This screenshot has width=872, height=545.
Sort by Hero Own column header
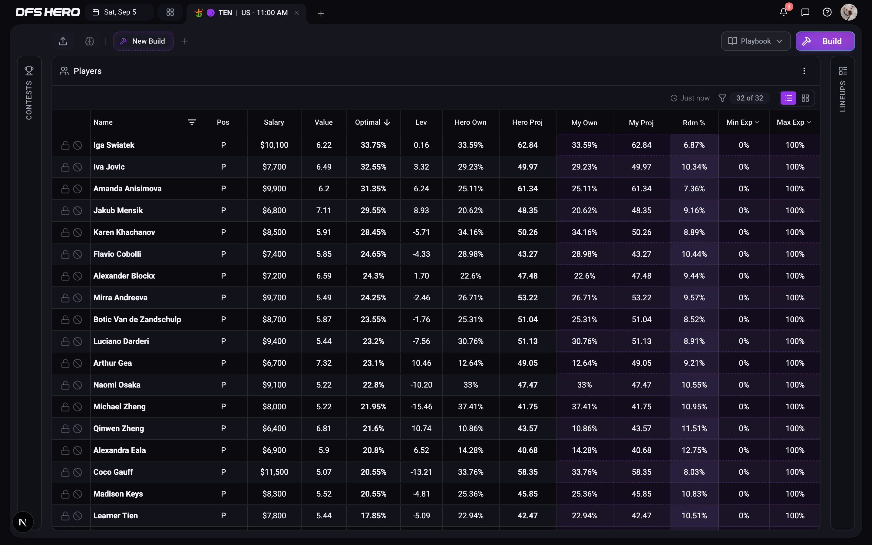click(x=470, y=123)
